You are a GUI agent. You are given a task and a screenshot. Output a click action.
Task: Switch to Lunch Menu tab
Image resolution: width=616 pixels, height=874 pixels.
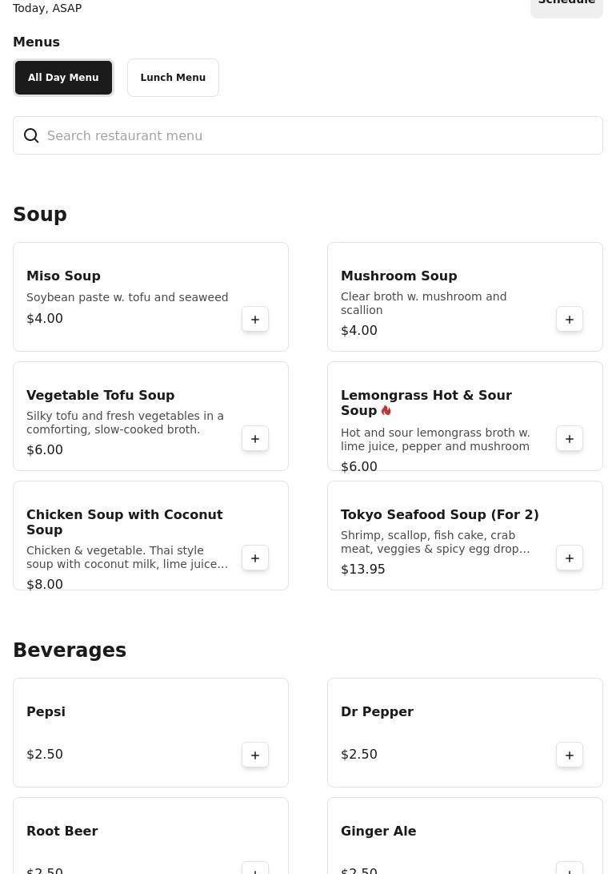coord(173,78)
